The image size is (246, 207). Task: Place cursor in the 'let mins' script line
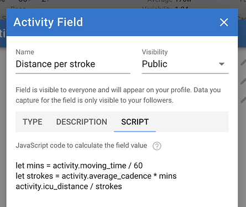point(79,166)
